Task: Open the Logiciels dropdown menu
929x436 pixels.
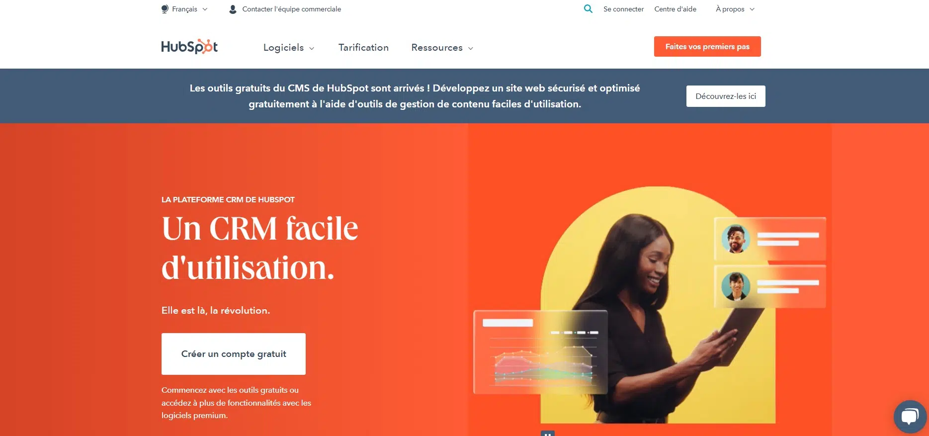Action: pos(289,48)
